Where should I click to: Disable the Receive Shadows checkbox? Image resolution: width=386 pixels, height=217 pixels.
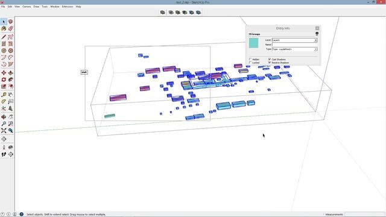coord(270,63)
